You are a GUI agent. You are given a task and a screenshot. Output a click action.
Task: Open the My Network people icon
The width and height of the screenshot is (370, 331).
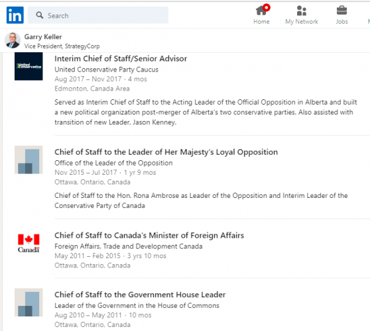pyautogui.click(x=301, y=11)
